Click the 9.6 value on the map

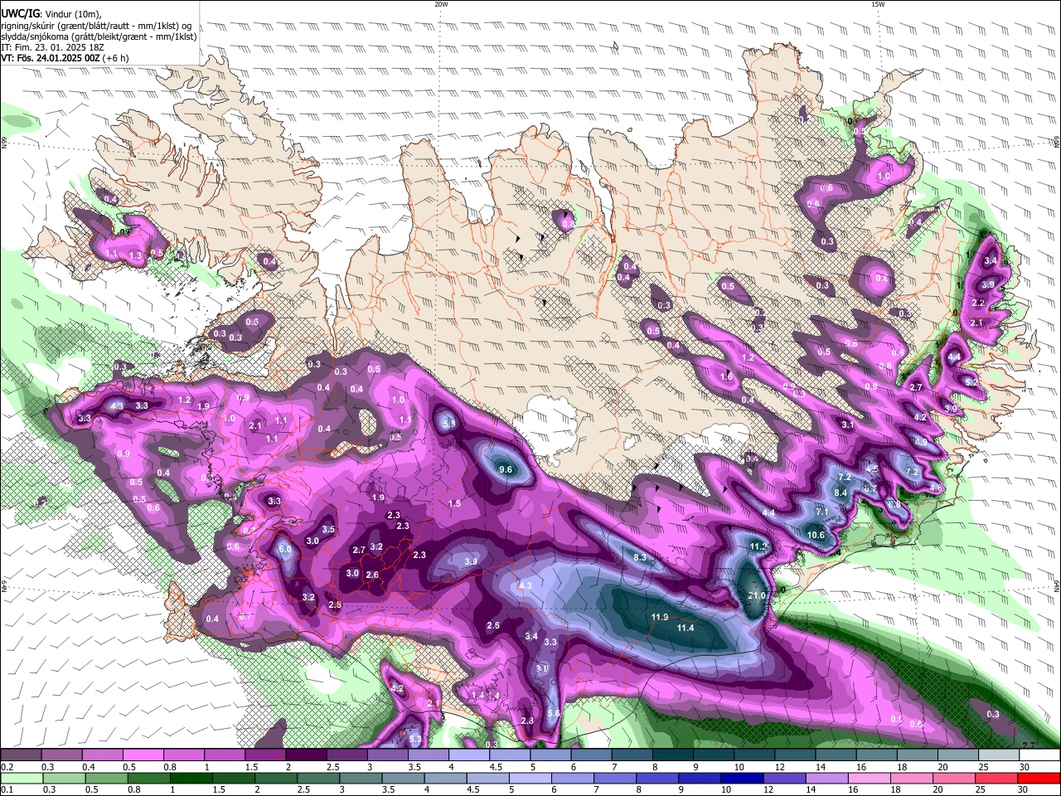click(506, 469)
